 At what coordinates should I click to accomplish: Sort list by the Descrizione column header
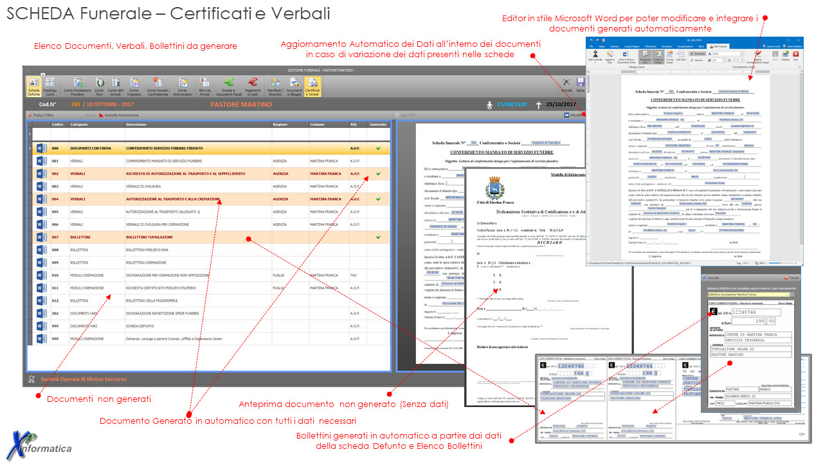click(198, 125)
